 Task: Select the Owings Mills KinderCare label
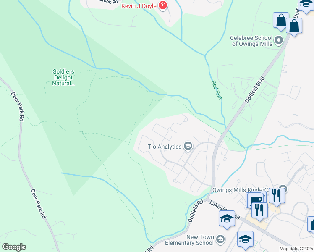240,190
